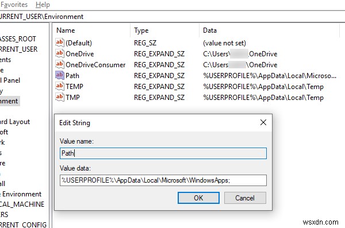
Task: Click into the Value data field
Action: coord(163,180)
